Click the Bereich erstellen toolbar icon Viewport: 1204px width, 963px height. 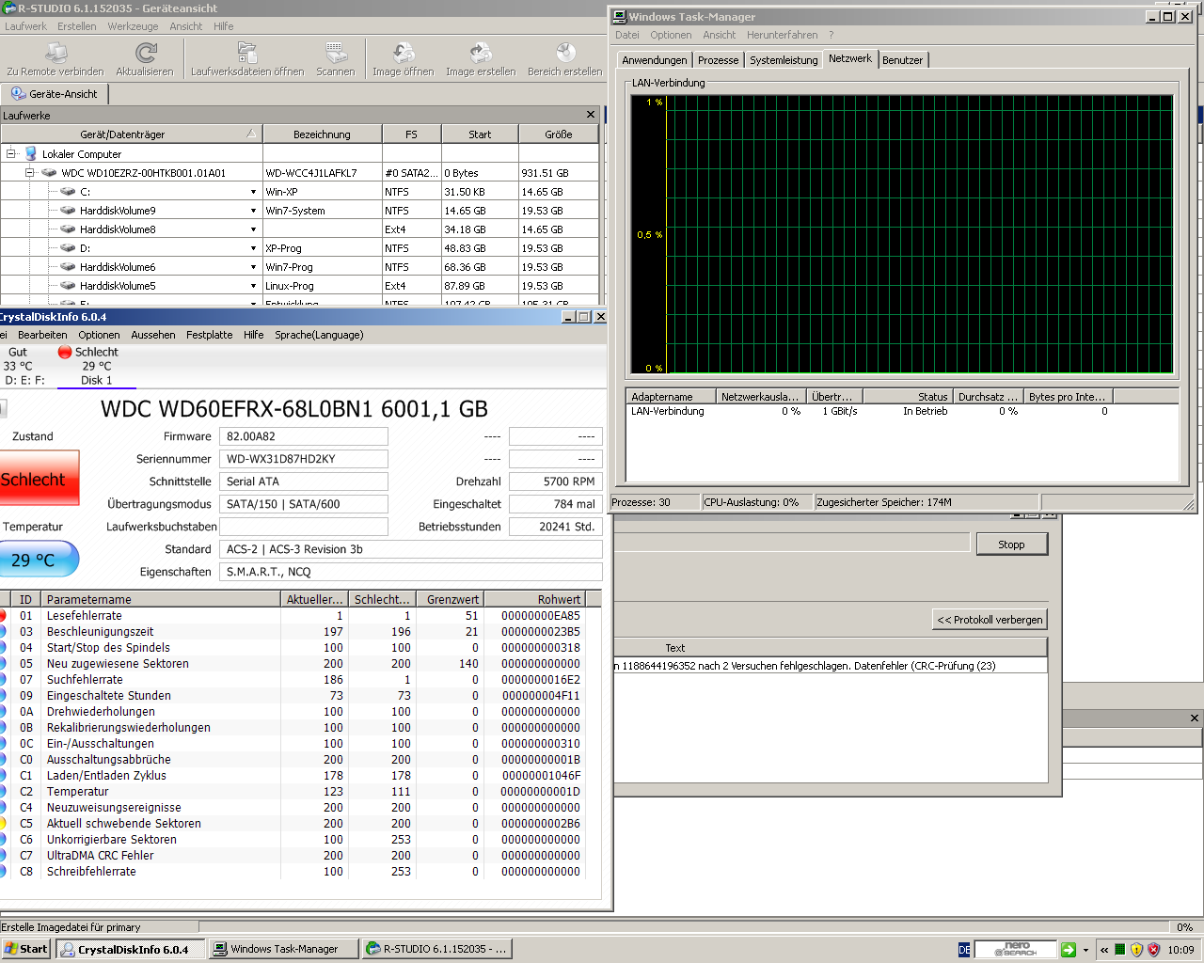pyautogui.click(x=565, y=53)
